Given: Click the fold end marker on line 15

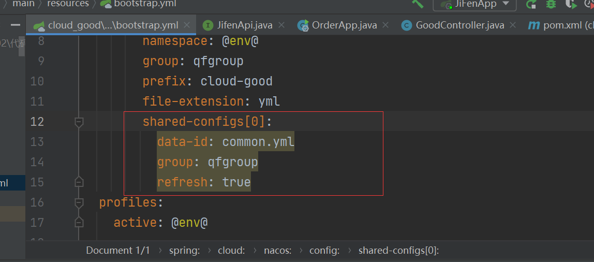Looking at the screenshot, I should click(x=79, y=182).
